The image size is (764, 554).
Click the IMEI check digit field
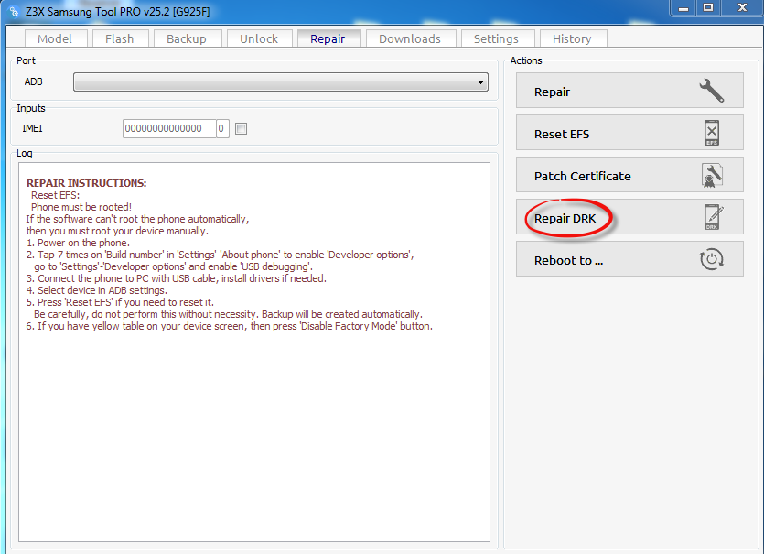pos(222,129)
